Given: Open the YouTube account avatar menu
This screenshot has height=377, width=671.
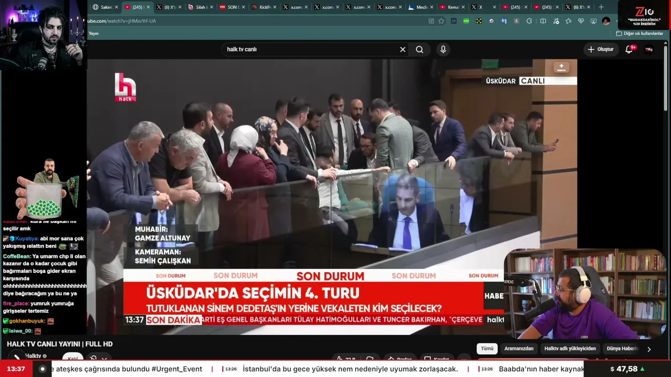Looking at the screenshot, I should click(x=649, y=49).
